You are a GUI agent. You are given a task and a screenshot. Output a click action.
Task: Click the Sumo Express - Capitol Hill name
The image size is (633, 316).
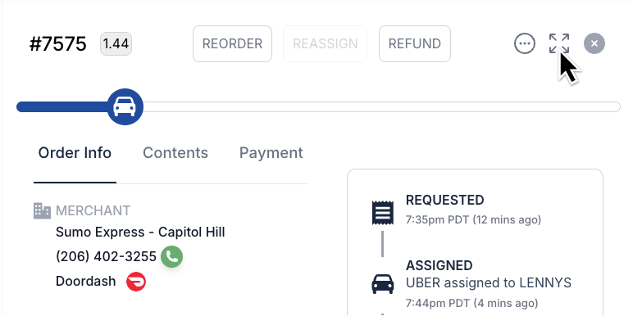point(140,232)
